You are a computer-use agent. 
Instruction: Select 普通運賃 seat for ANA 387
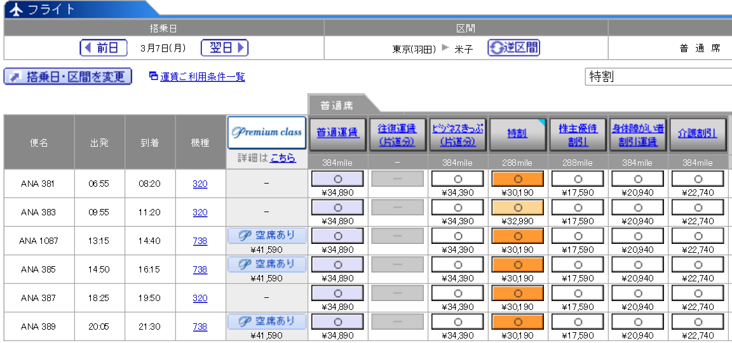337,293
